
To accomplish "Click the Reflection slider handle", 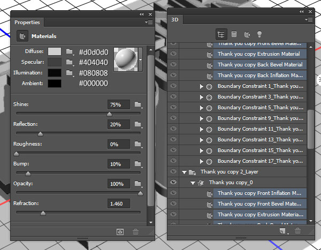I will click(40, 134).
